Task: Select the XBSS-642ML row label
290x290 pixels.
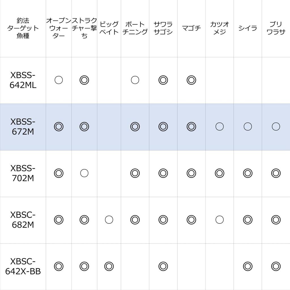Action: coord(23,80)
